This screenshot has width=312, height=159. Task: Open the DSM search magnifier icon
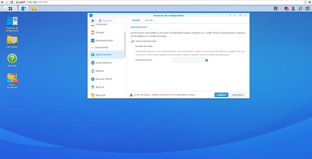point(301,8)
